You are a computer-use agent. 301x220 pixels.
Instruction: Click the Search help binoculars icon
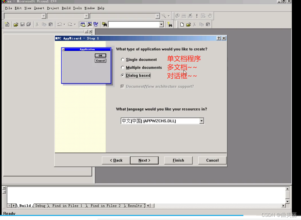[x=170, y=24]
